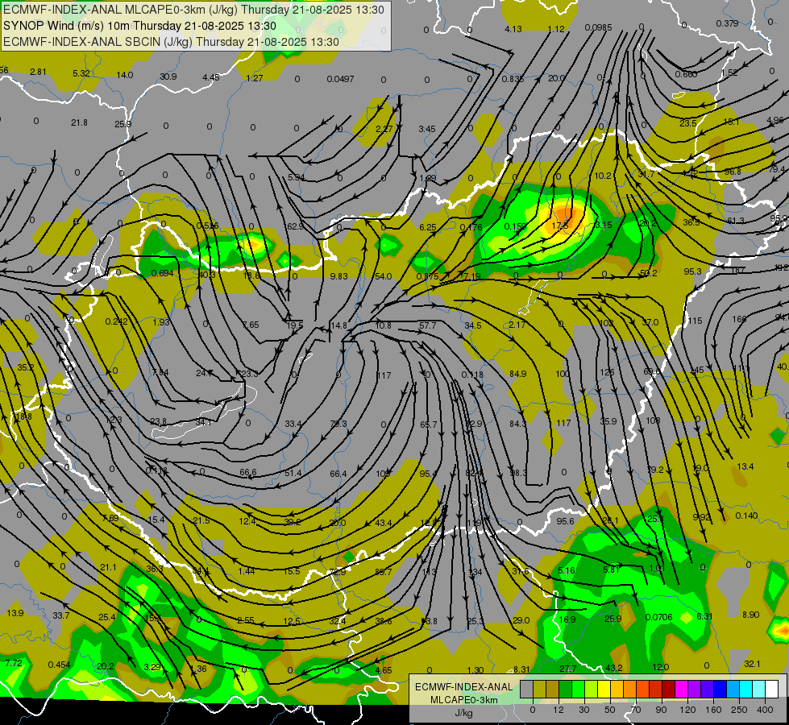Screen dimensions: 789x725
Task: Click the map value '96.8'
Action: [x=732, y=172]
